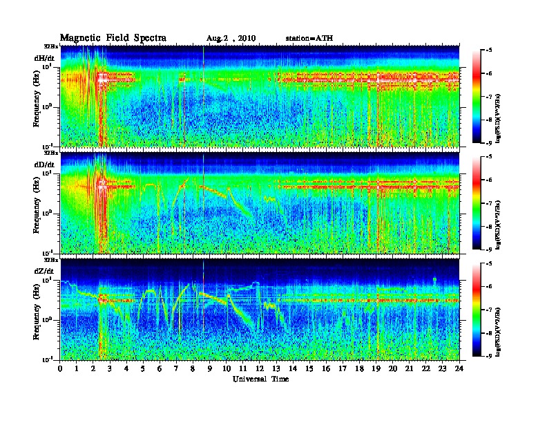Click the "Universal Time" axis title
The width and height of the screenshot is (547, 423).
(260, 379)
